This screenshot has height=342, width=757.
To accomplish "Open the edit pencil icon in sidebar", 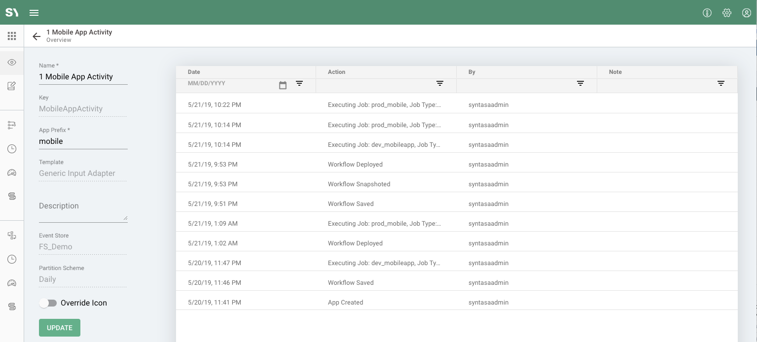I will click(12, 86).
